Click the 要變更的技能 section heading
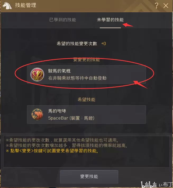Viewport: 173px width, 188px height. pos(86,60)
